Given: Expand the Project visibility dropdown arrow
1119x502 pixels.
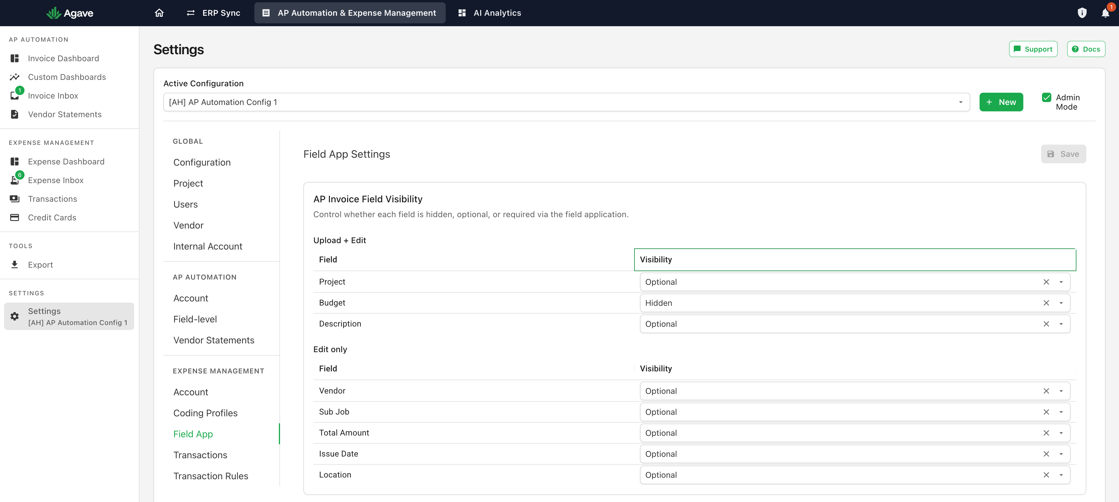Looking at the screenshot, I should pos(1061,282).
